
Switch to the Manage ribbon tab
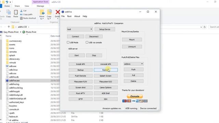tap(40, 6)
